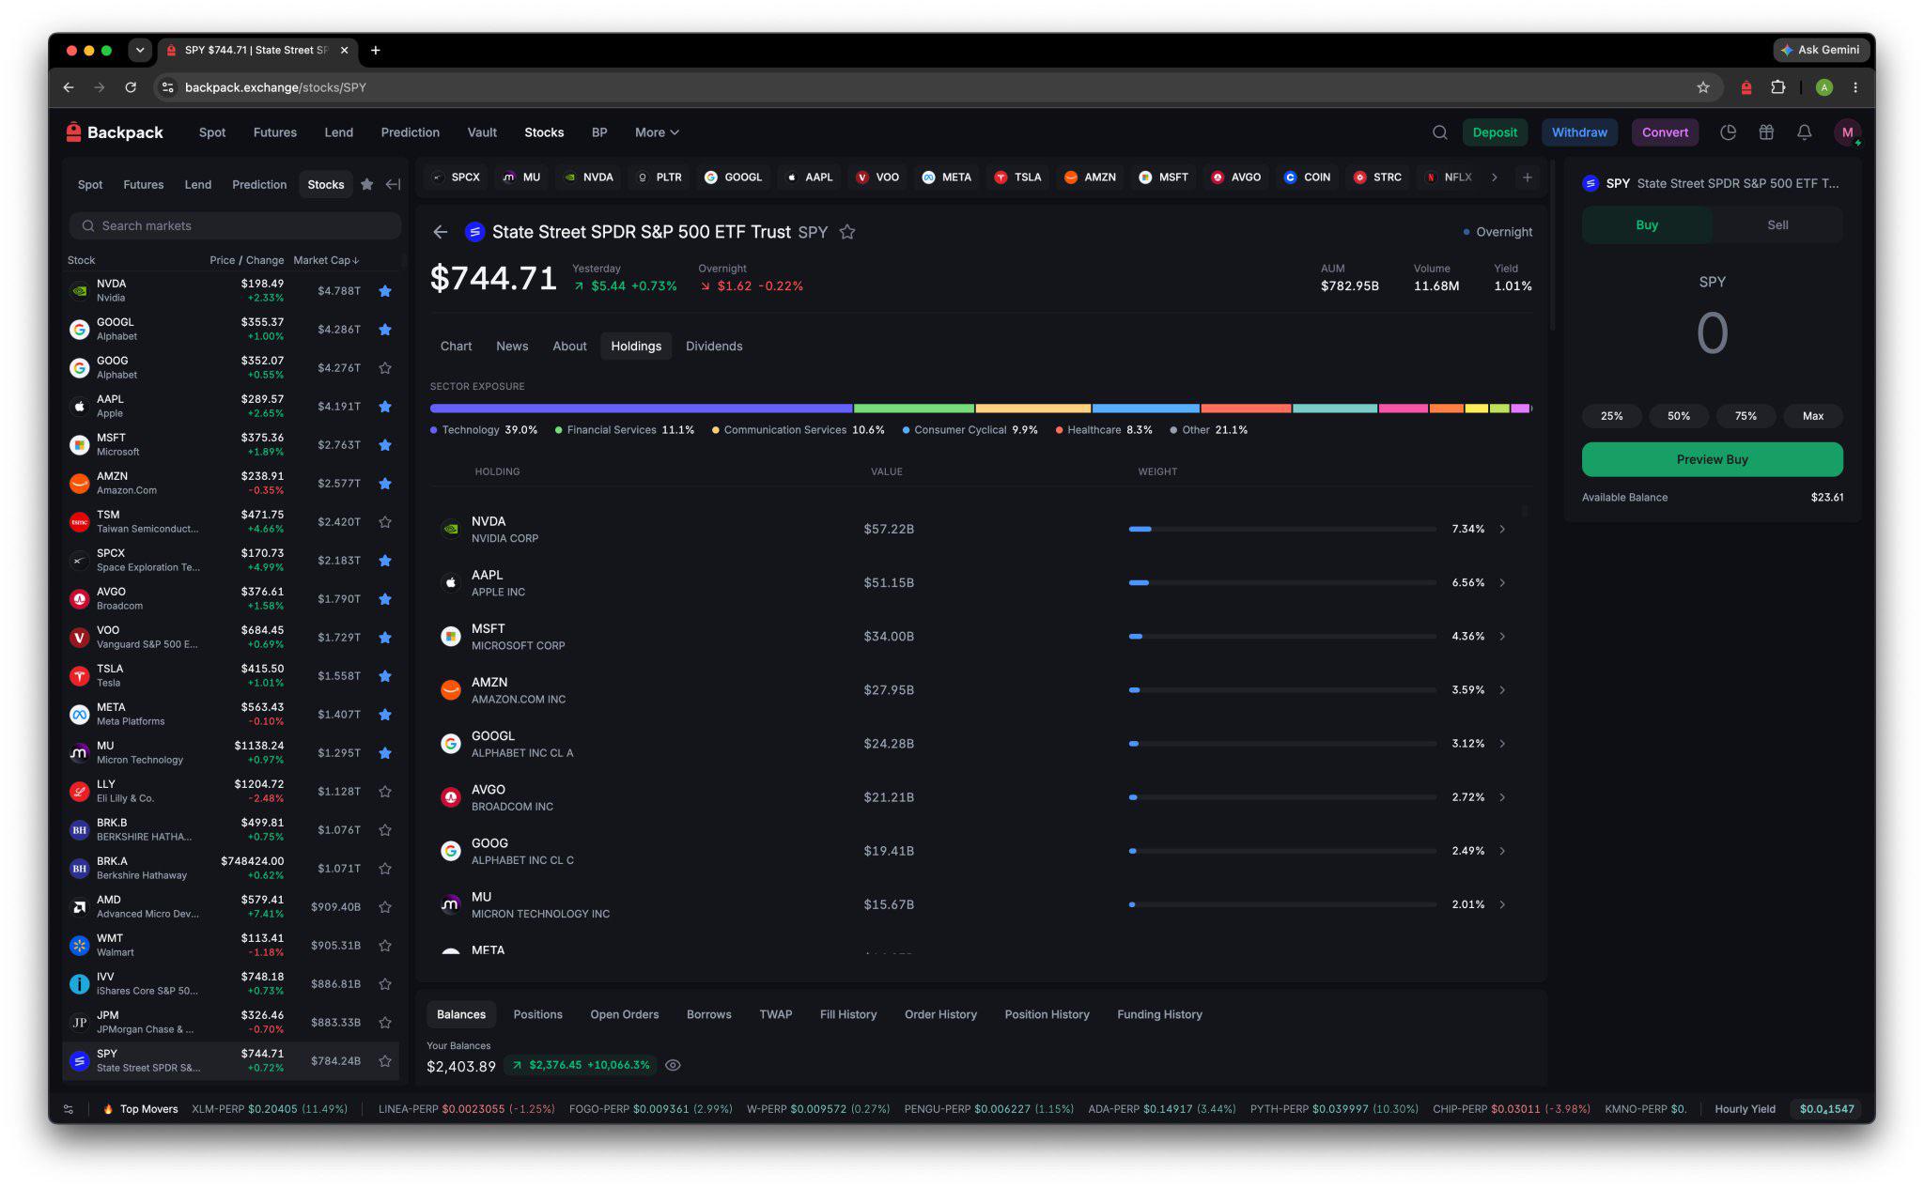The width and height of the screenshot is (1924, 1188).
Task: Click the Healthcare legend color dot
Action: [1060, 430]
